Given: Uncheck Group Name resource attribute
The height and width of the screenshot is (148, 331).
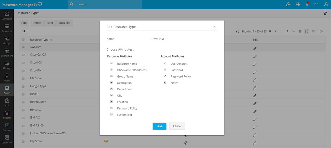Looking at the screenshot, I should [111, 76].
